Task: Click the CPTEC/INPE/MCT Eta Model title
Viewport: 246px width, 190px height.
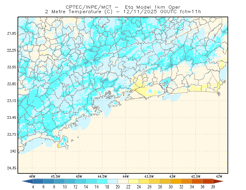Action: pos(123,7)
